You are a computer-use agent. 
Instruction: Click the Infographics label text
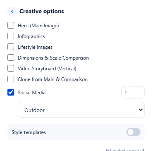[x=31, y=36]
